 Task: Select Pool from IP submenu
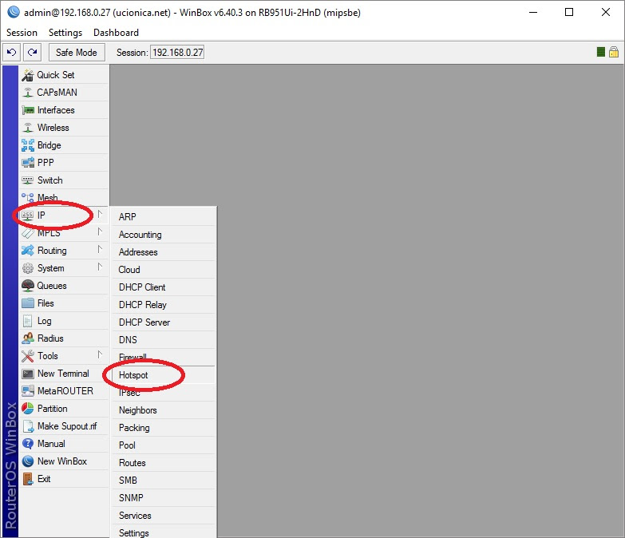[164, 445]
